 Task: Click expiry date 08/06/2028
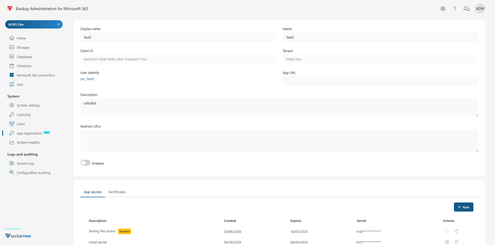[299, 242]
